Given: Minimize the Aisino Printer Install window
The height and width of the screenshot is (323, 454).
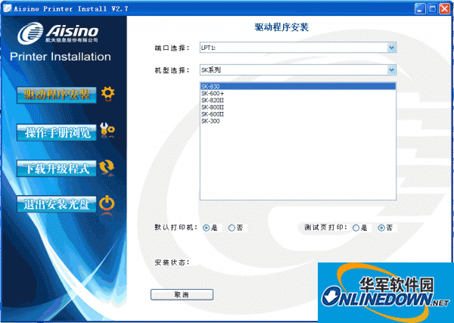Looking at the screenshot, I should pyautogui.click(x=420, y=8).
